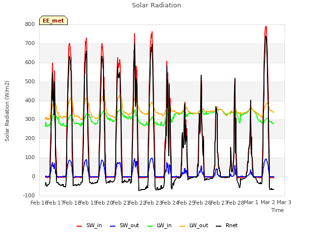Click the black Rnet legend marker
This screenshot has width=314, height=235.
(x=219, y=226)
